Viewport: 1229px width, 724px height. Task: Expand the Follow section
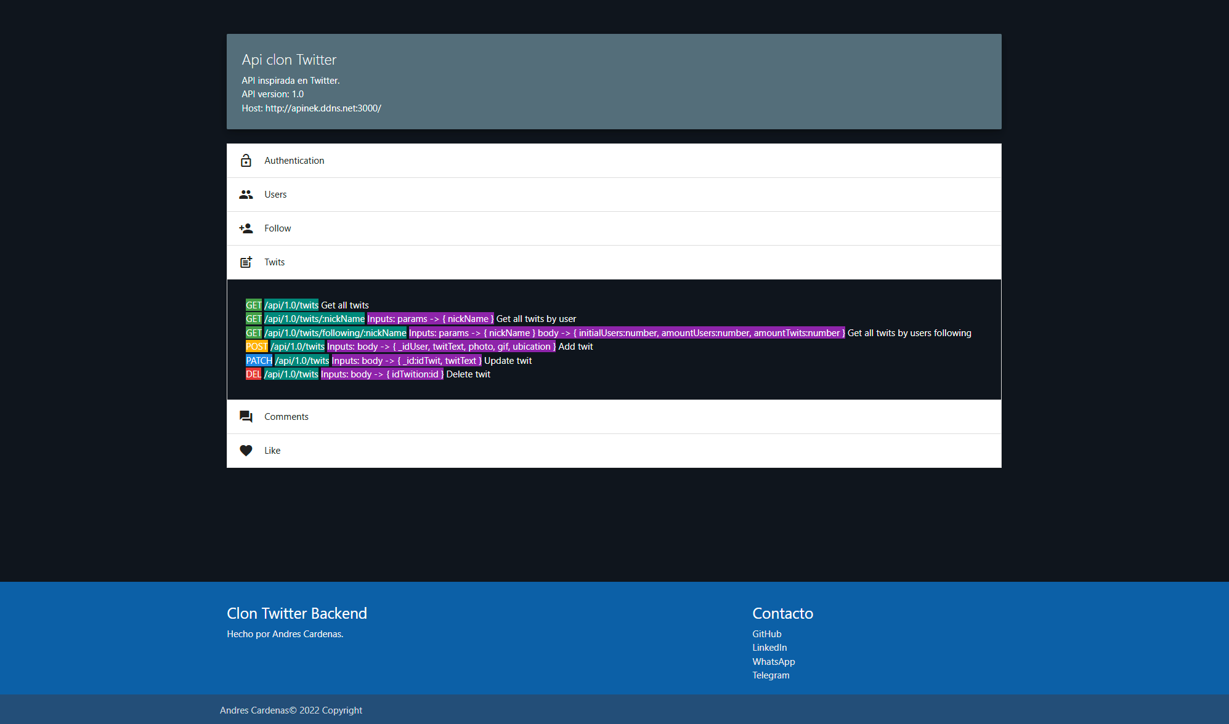click(614, 228)
